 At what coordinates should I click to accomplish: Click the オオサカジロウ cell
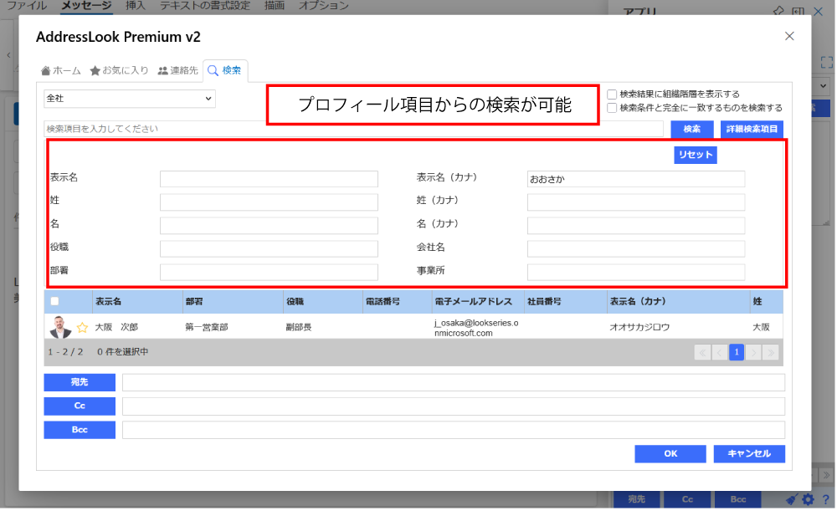pyautogui.click(x=639, y=328)
